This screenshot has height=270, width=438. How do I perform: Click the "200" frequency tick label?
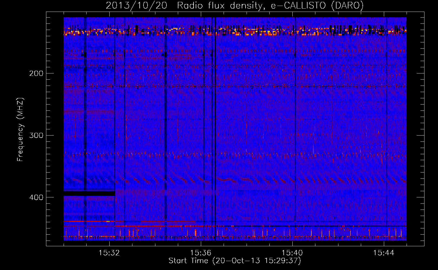tap(36, 73)
